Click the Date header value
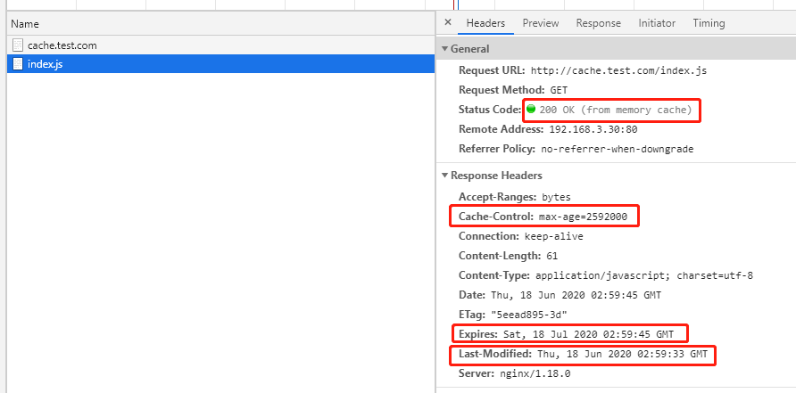 (576, 295)
